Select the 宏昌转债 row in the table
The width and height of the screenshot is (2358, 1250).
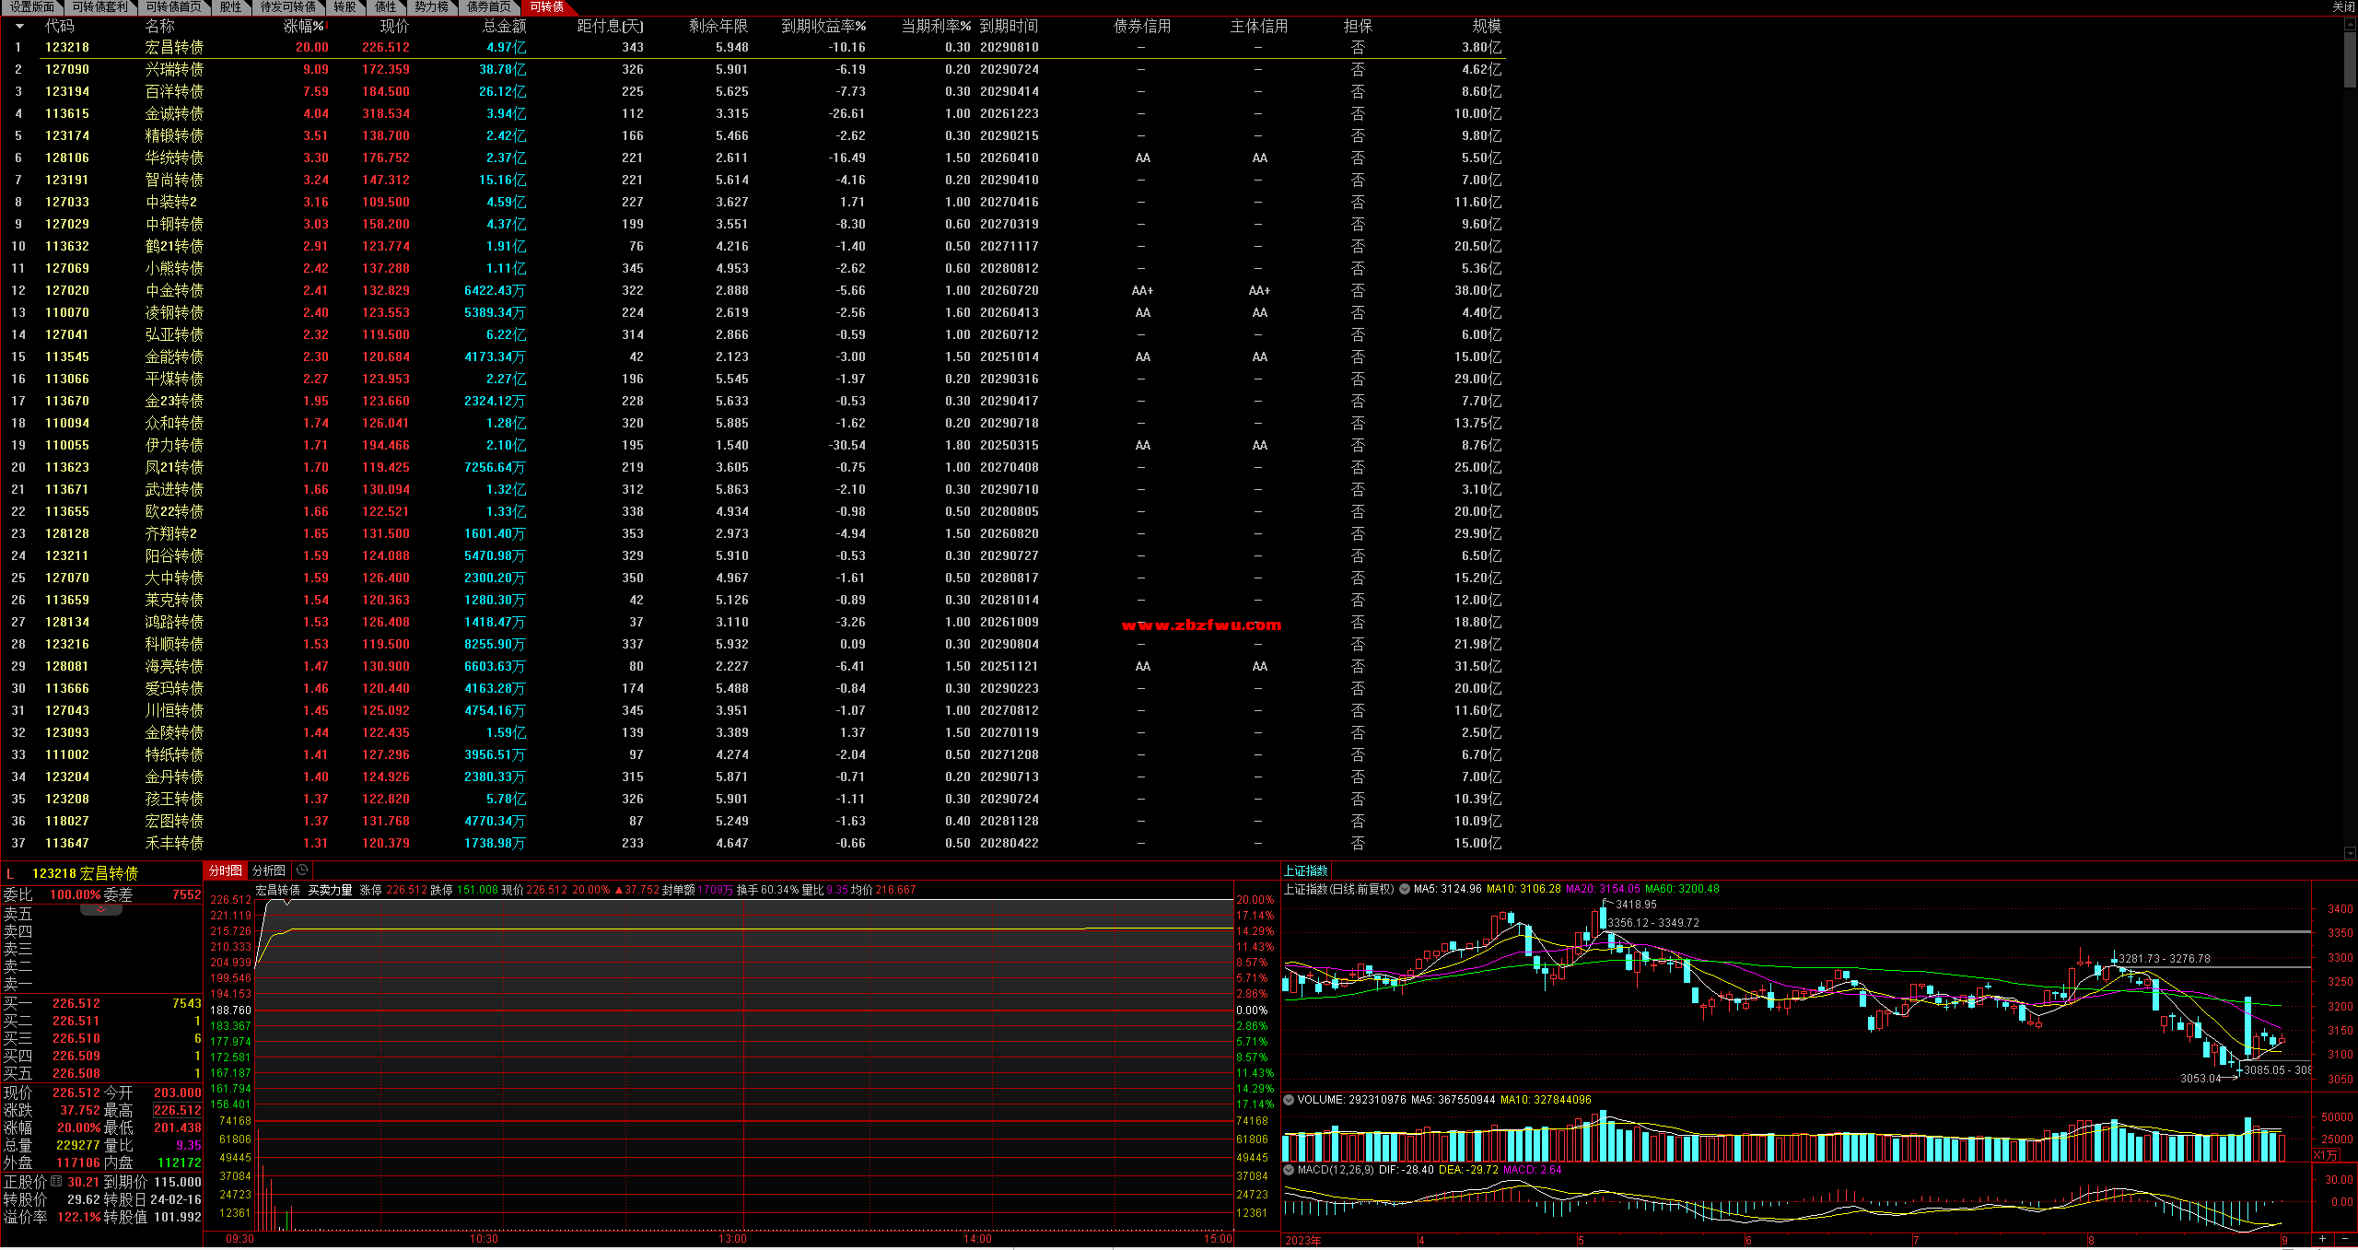click(x=755, y=48)
